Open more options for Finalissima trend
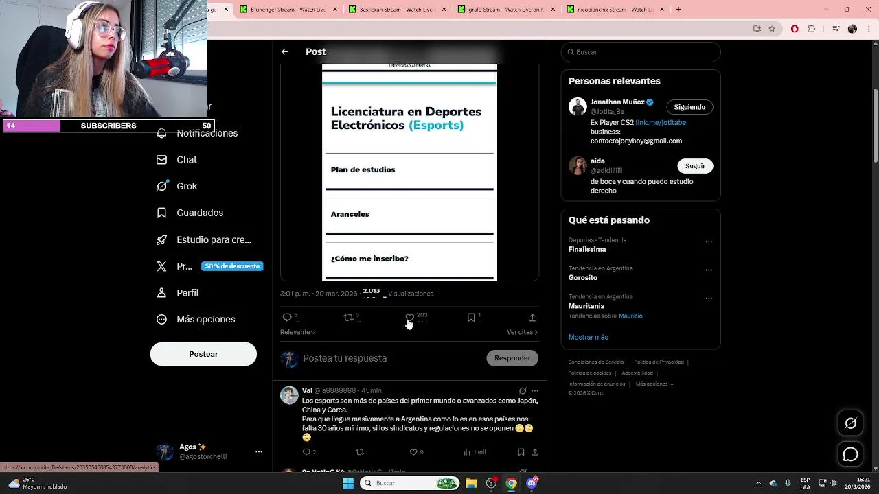 [x=709, y=242]
